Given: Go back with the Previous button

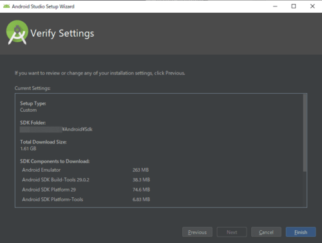Looking at the screenshot, I should coord(197,232).
